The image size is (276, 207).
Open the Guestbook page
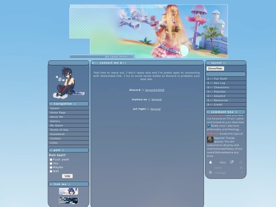pyautogui.click(x=68, y=134)
